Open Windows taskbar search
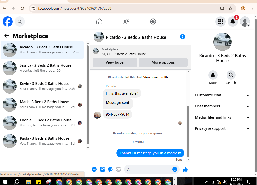This screenshot has width=257, height=185. click(17, 181)
